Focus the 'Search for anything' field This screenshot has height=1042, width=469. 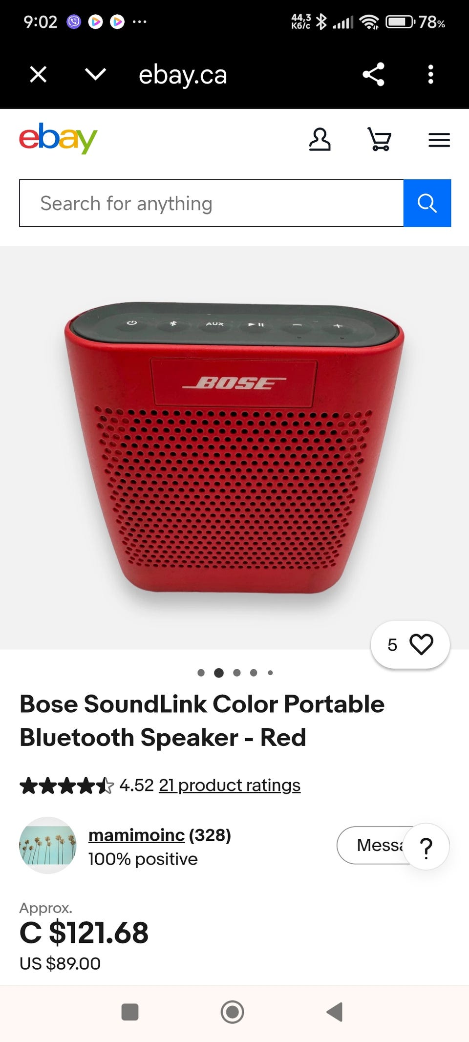(212, 203)
